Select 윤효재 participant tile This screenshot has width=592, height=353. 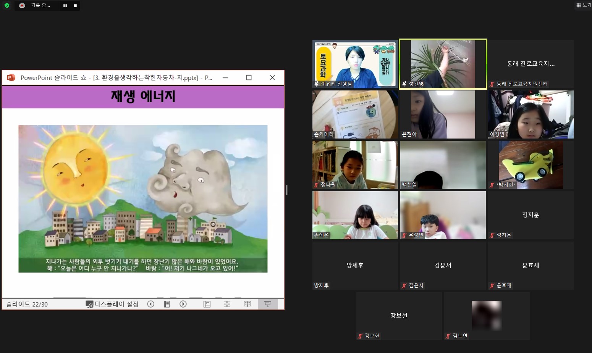coord(531,266)
